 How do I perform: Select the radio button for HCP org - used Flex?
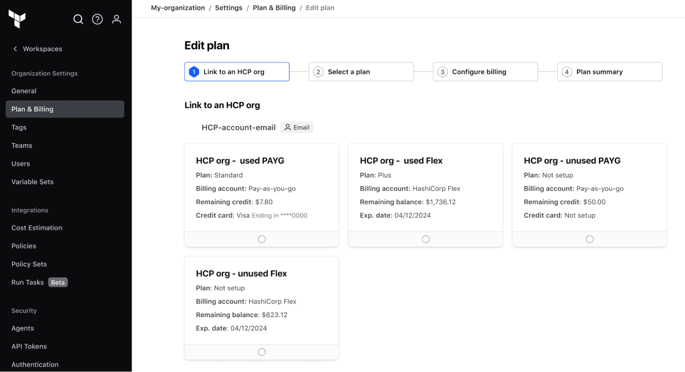click(x=425, y=239)
